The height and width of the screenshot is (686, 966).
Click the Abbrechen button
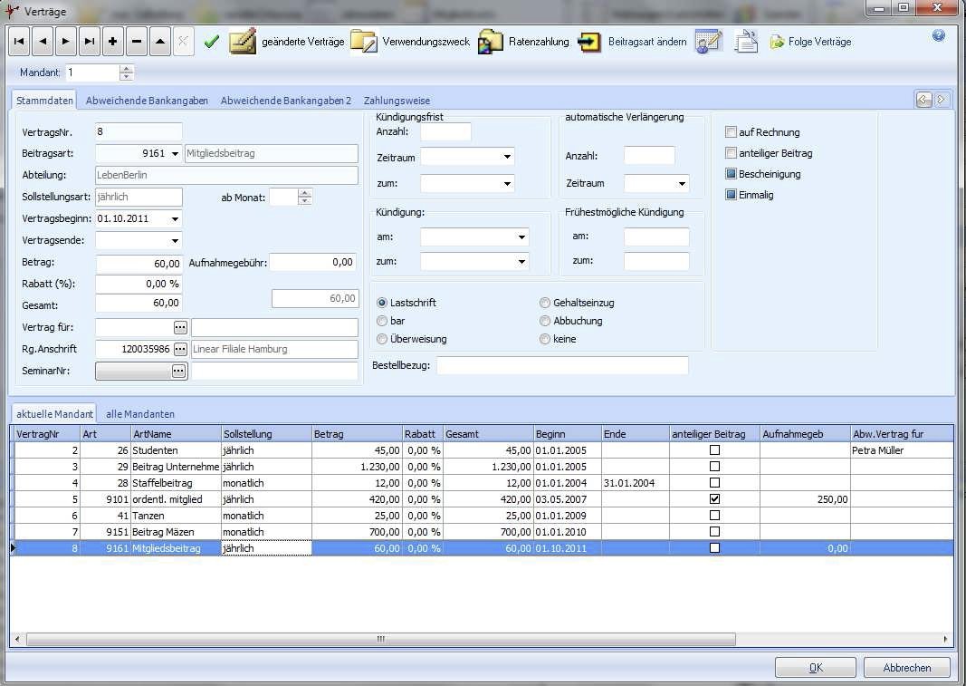906,668
